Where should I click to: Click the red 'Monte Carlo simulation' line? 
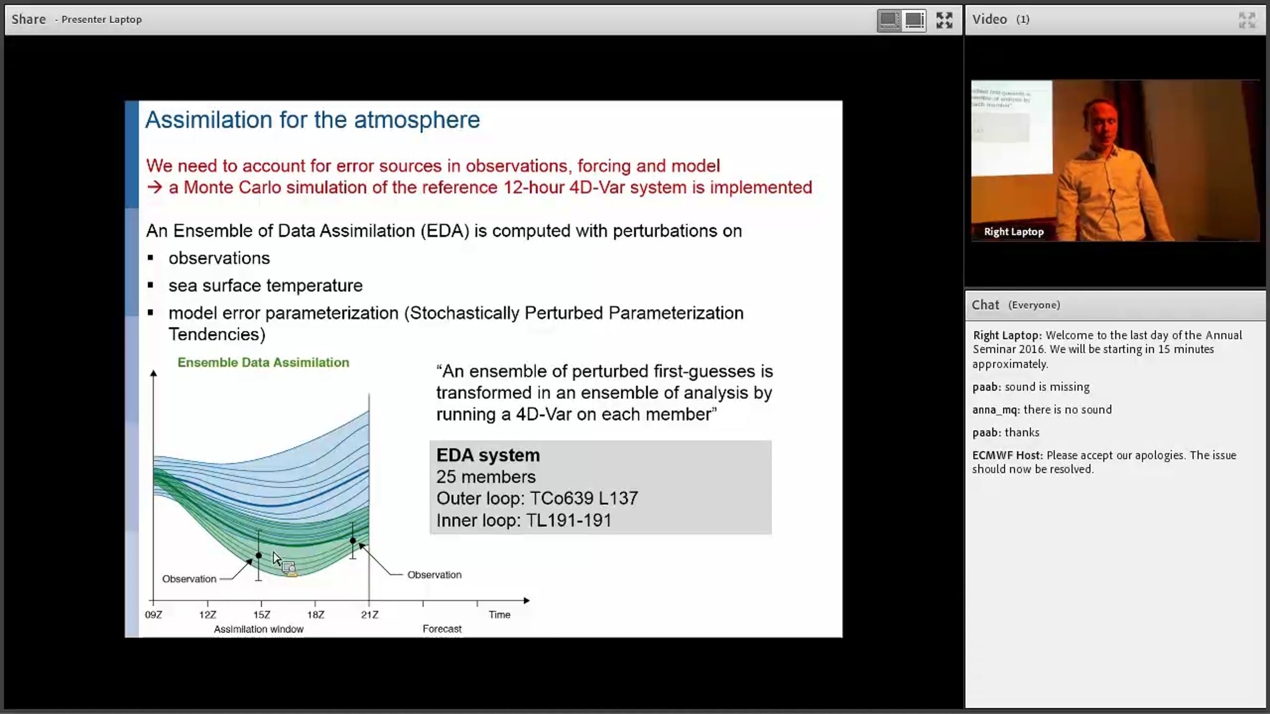(x=479, y=188)
